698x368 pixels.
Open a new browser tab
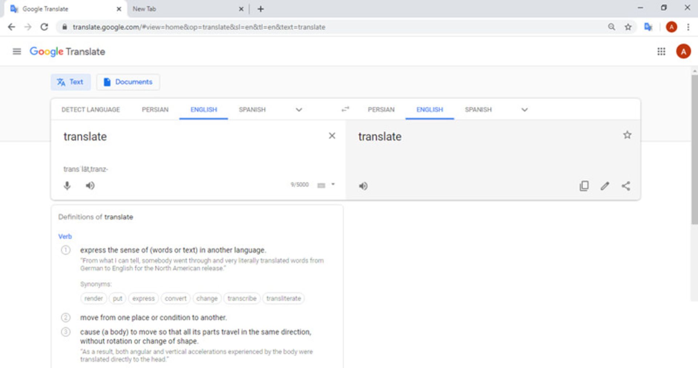[261, 9]
